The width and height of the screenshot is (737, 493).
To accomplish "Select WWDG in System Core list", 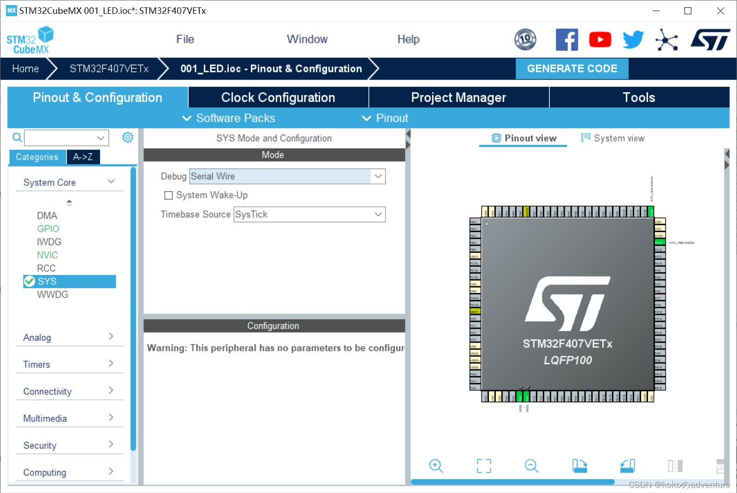I will point(53,294).
